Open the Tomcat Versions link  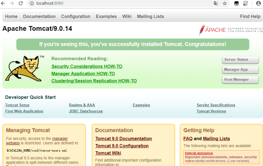coord(211,111)
